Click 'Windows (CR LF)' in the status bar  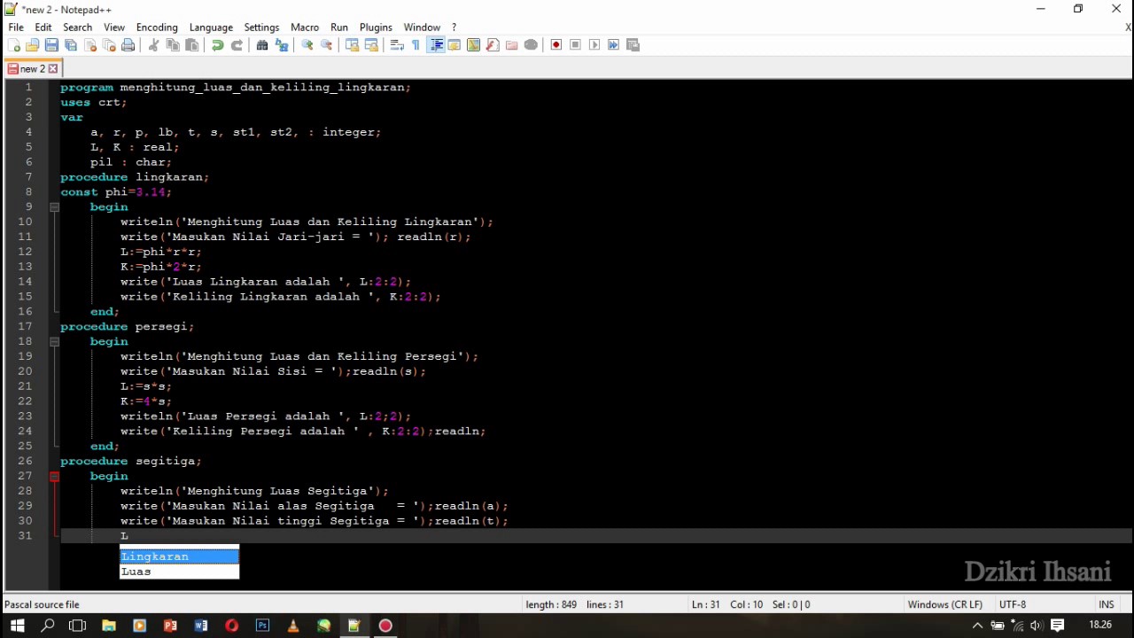tap(944, 604)
